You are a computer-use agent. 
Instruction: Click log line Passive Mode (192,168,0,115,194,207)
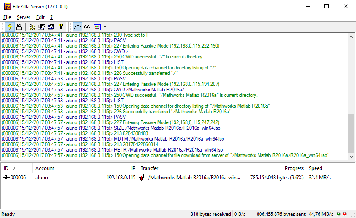point(111,84)
